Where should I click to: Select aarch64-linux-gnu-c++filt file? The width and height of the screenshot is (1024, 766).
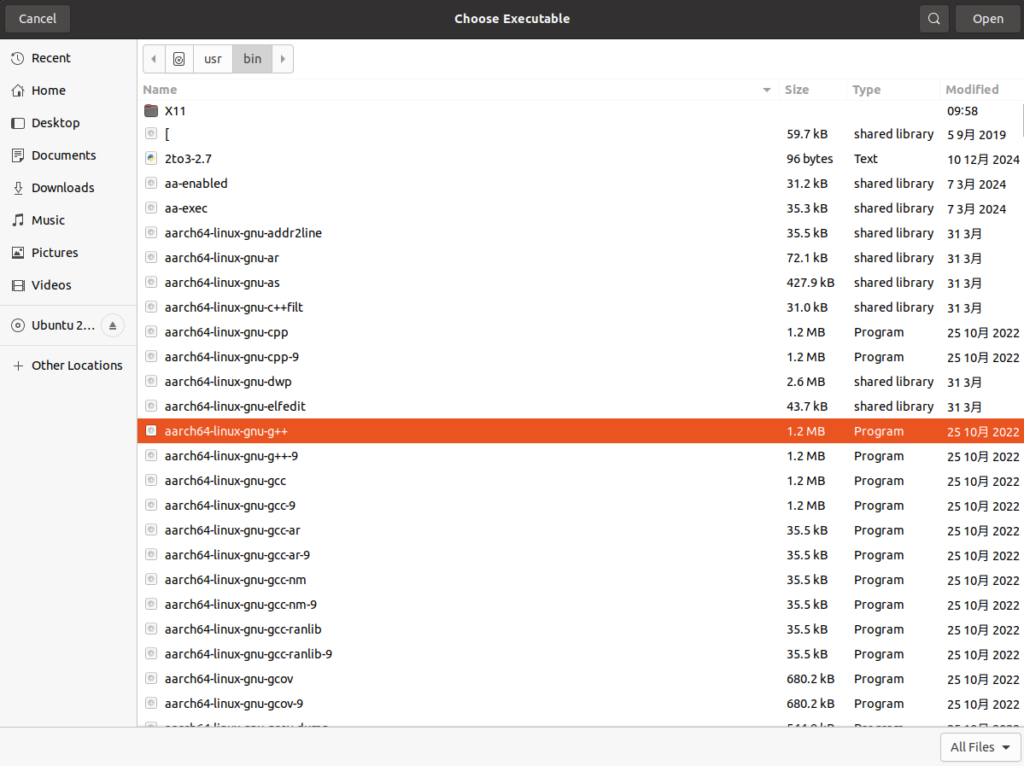tap(580, 307)
